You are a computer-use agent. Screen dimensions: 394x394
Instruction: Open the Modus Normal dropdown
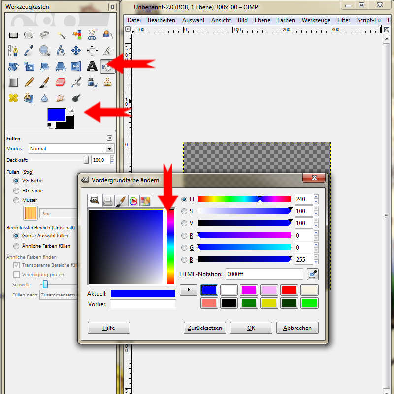pyautogui.click(x=109, y=149)
